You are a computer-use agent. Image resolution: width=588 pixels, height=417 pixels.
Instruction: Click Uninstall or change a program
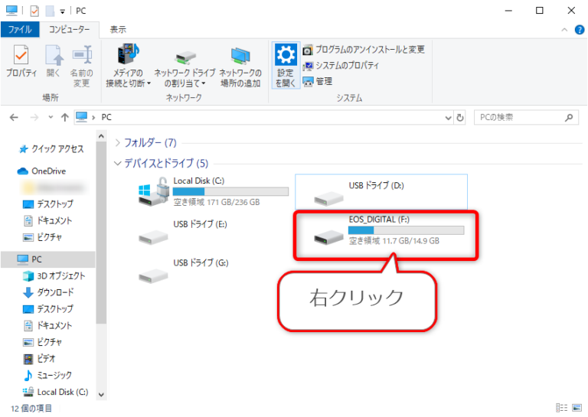pos(364,50)
